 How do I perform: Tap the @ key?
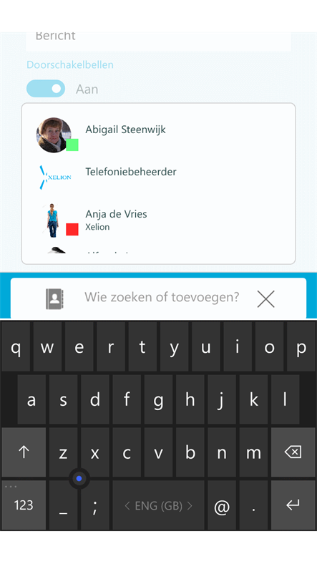[222, 505]
